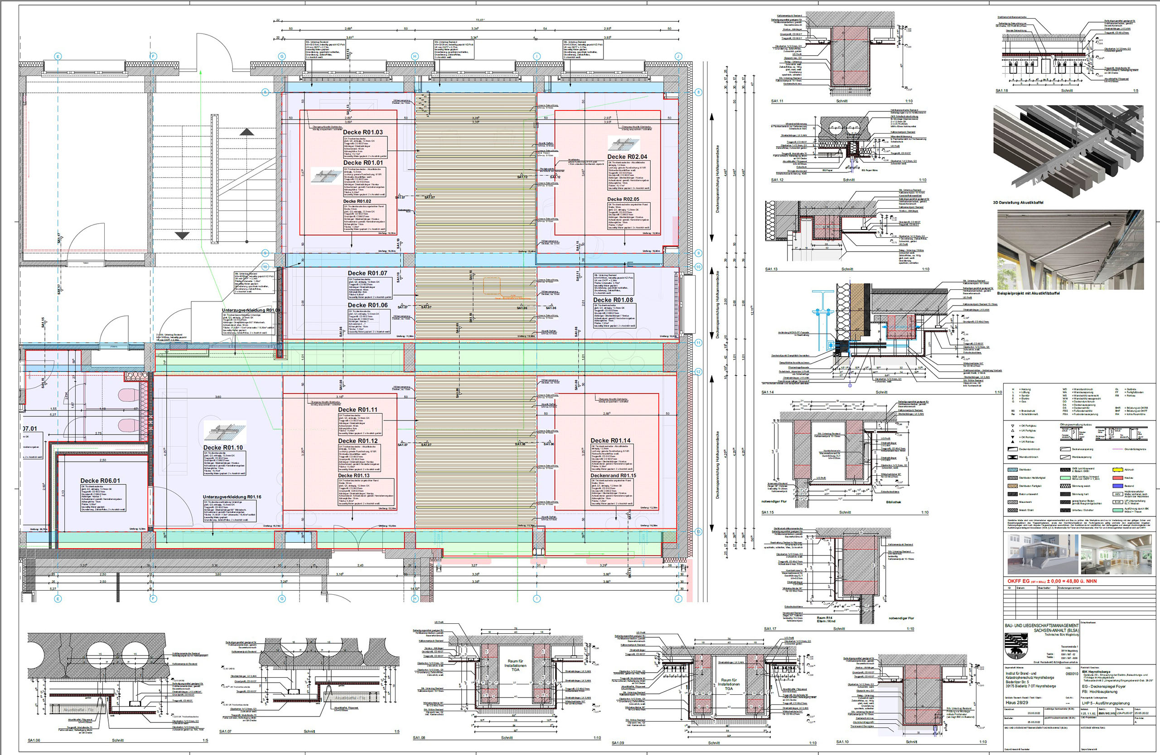Click the 'Decke R01.08' heading
Screen dimensions: 1160x755
(613, 300)
